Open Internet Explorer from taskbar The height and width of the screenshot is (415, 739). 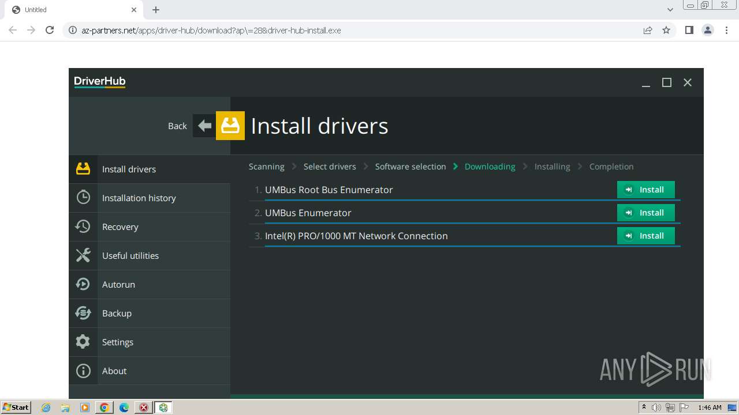46,408
